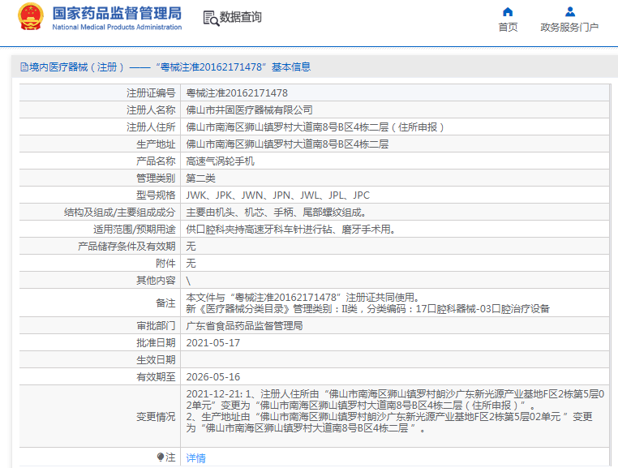Select expiry date 2026-05-16
This screenshot has height=468, width=618.
tap(212, 377)
